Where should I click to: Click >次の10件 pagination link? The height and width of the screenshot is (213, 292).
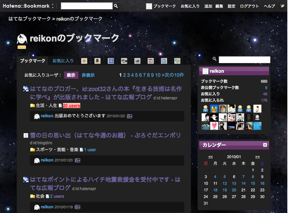[173, 75]
